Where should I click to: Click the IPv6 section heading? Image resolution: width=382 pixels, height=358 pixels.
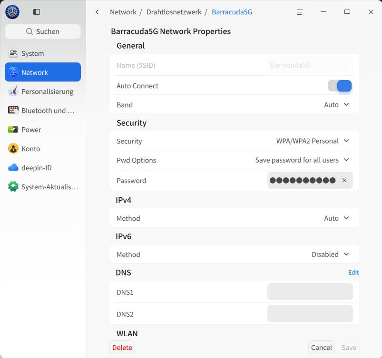click(124, 236)
